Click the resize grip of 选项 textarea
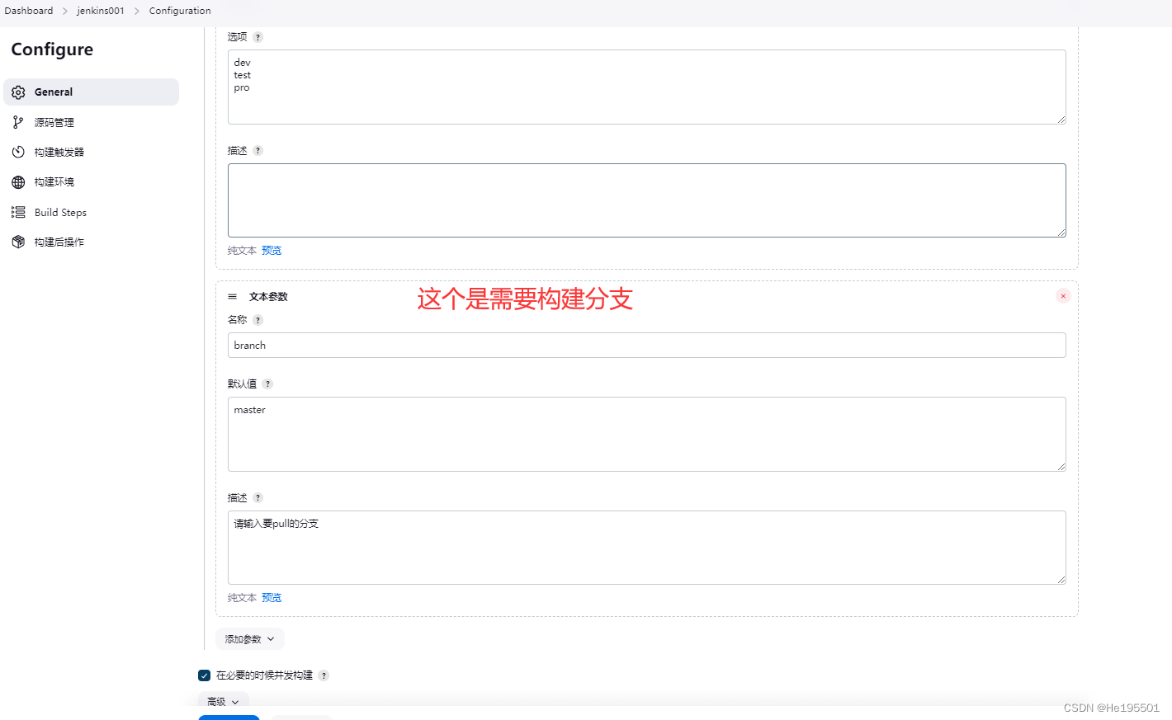This screenshot has height=720, width=1172. (1061, 120)
